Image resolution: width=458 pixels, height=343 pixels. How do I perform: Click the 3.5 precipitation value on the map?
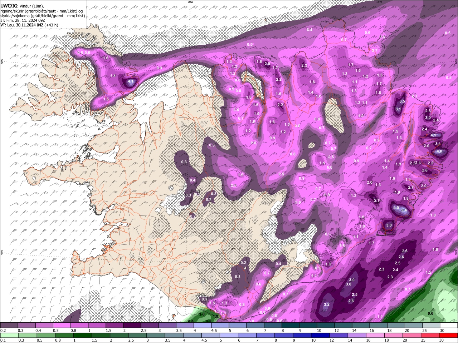402,101
